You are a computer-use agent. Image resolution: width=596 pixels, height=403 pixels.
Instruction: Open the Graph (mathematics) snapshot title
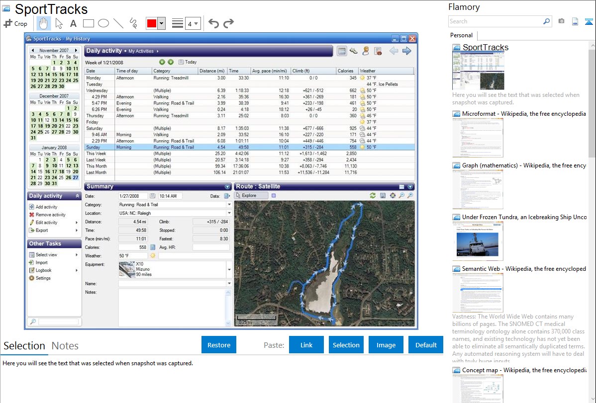pyautogui.click(x=524, y=165)
